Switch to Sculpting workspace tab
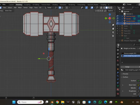 coord(27,5)
